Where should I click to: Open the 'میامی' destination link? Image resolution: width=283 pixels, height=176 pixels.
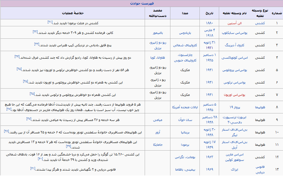158,120
